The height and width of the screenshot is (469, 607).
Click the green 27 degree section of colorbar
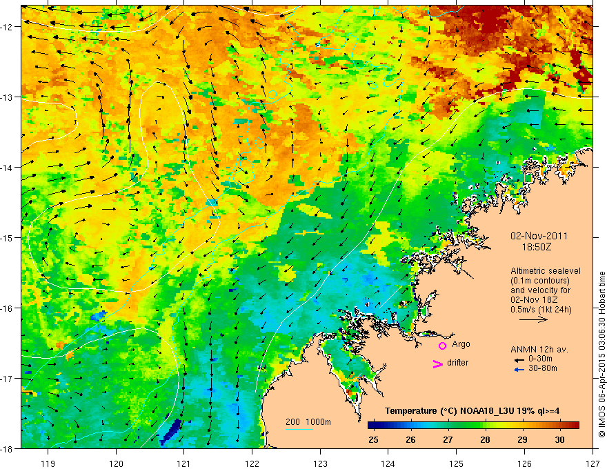[x=448, y=426]
